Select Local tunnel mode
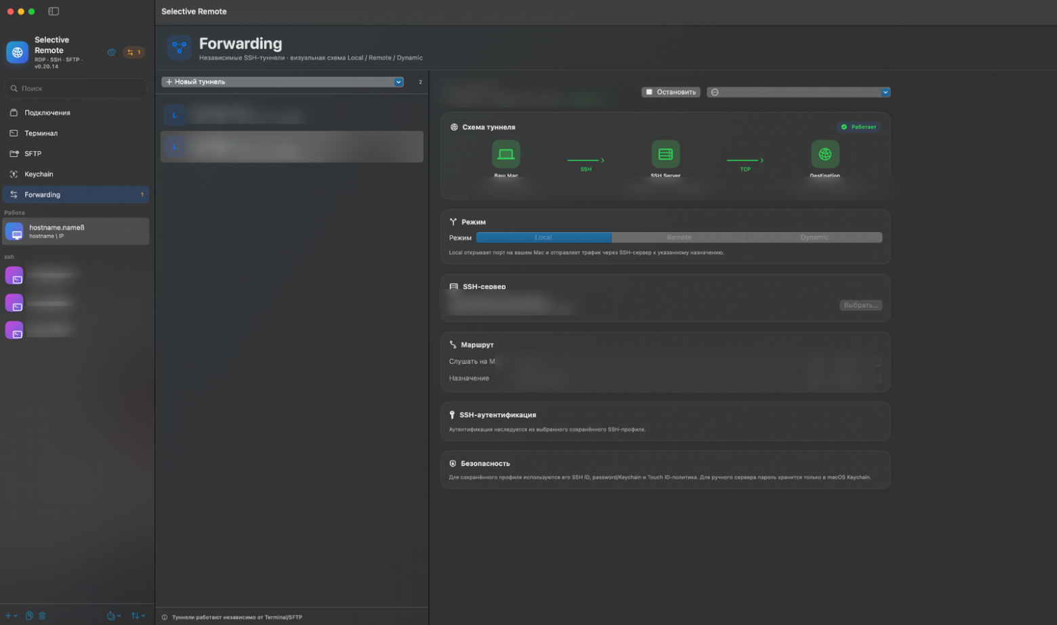Screen dimensions: 1057x625 click(x=543, y=238)
